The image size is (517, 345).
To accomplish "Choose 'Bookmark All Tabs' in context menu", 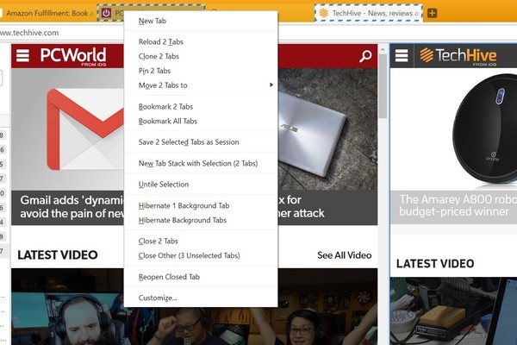I will (x=167, y=121).
